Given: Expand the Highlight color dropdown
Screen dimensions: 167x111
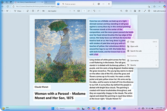Looking at the screenshot, I should (x=10, y=11).
